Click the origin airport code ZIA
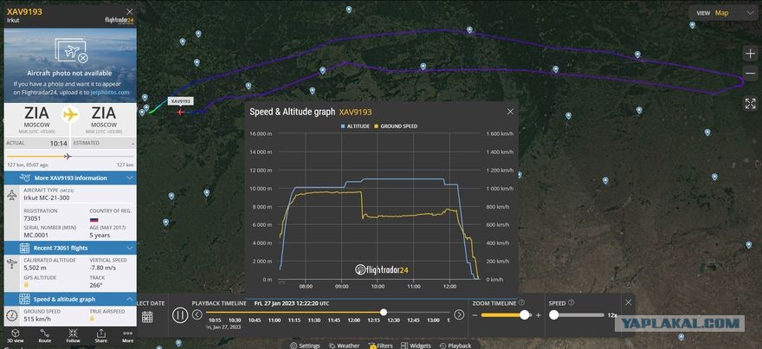This screenshot has height=349, width=762. 37,113
